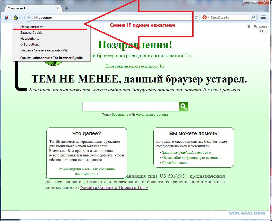The height and width of the screenshot is (221, 272).
Task: Reload the page with the refresh icon
Action: pos(196,17)
